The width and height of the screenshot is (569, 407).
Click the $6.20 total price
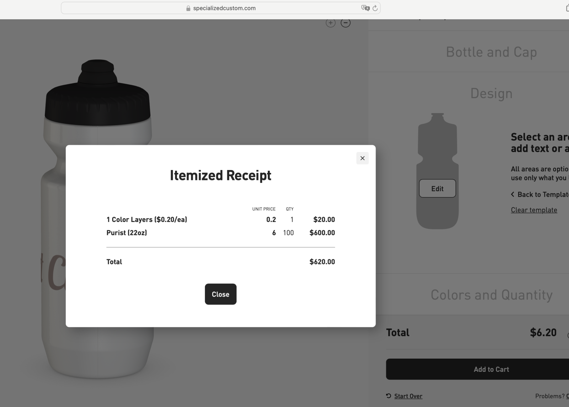[543, 333]
